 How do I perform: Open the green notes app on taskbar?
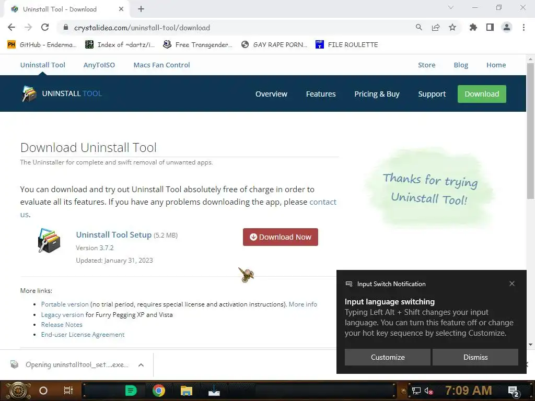click(x=131, y=391)
